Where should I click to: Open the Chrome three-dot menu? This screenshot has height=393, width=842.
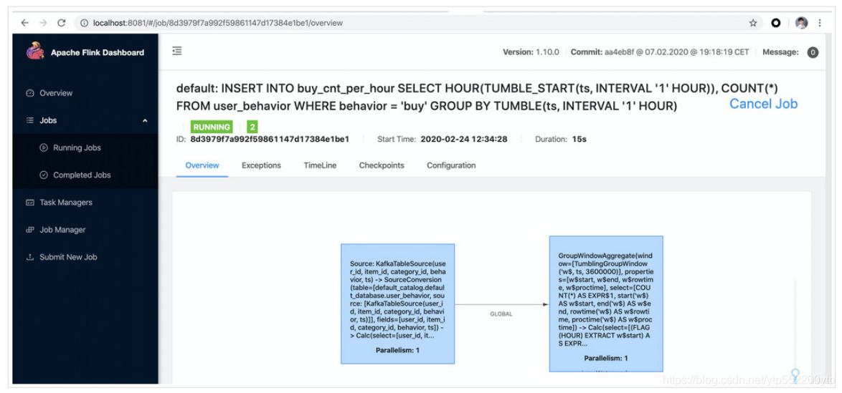(820, 23)
